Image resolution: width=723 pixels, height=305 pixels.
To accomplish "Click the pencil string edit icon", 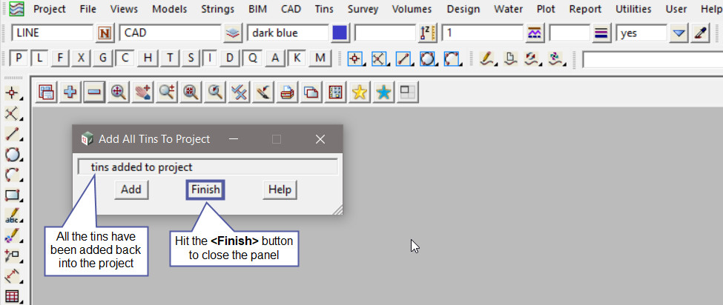I will pos(486,58).
